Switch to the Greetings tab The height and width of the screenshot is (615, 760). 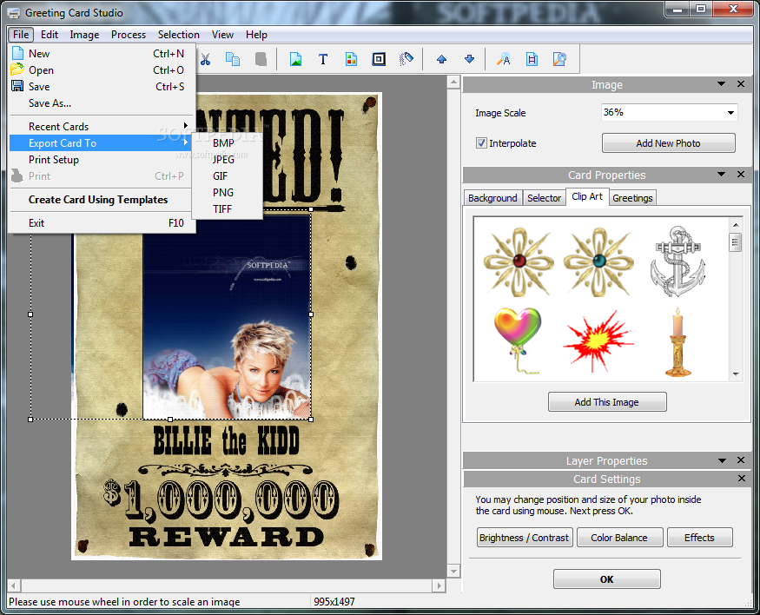pos(632,198)
